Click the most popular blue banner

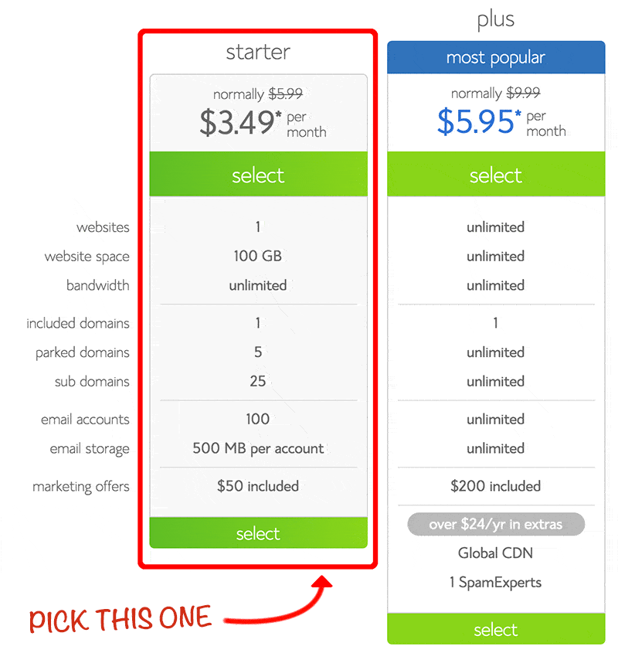coord(496,57)
